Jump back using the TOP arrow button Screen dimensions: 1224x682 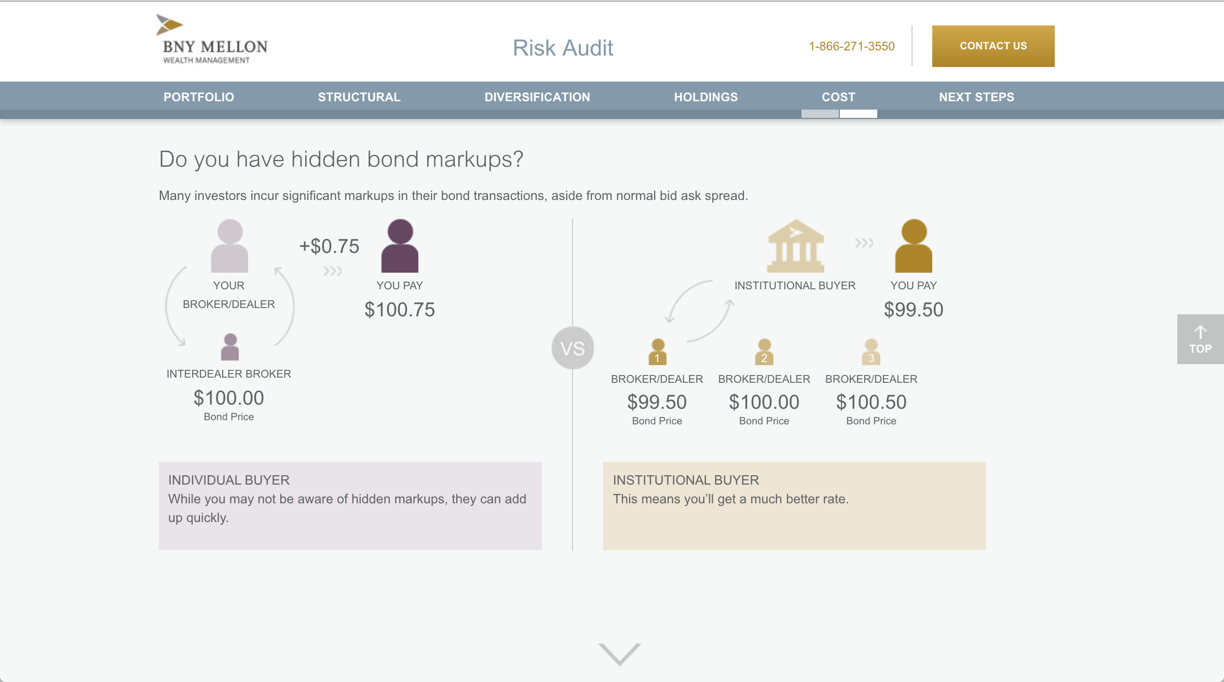tap(1200, 339)
